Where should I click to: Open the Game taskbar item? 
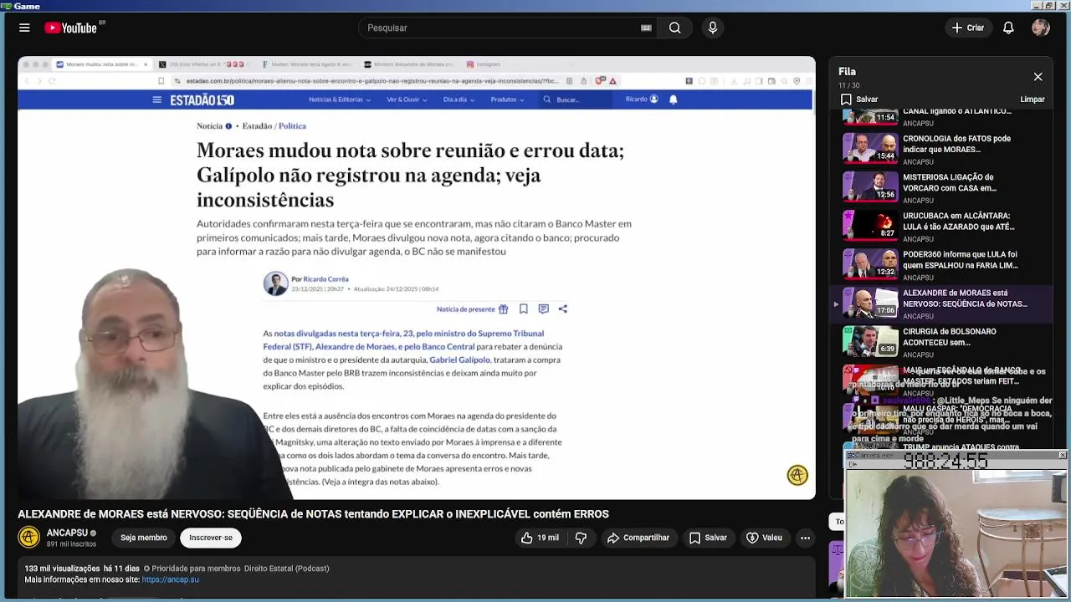pyautogui.click(x=20, y=6)
